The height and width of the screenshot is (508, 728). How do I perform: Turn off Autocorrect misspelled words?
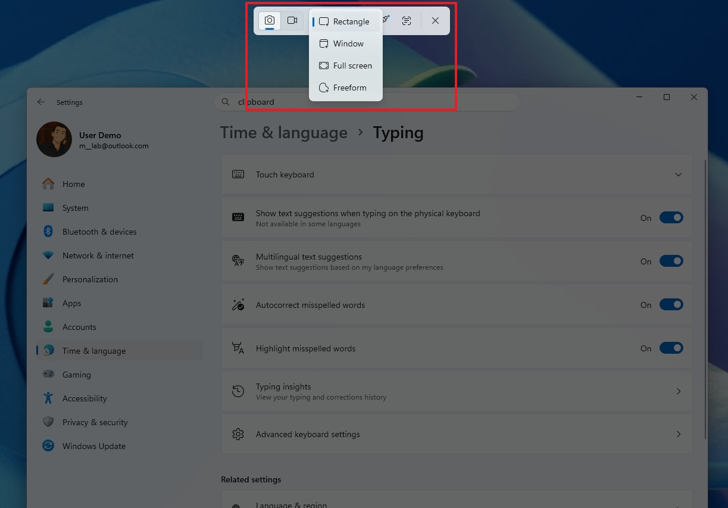point(671,304)
